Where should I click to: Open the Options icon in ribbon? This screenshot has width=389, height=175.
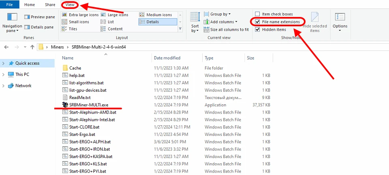click(340, 17)
